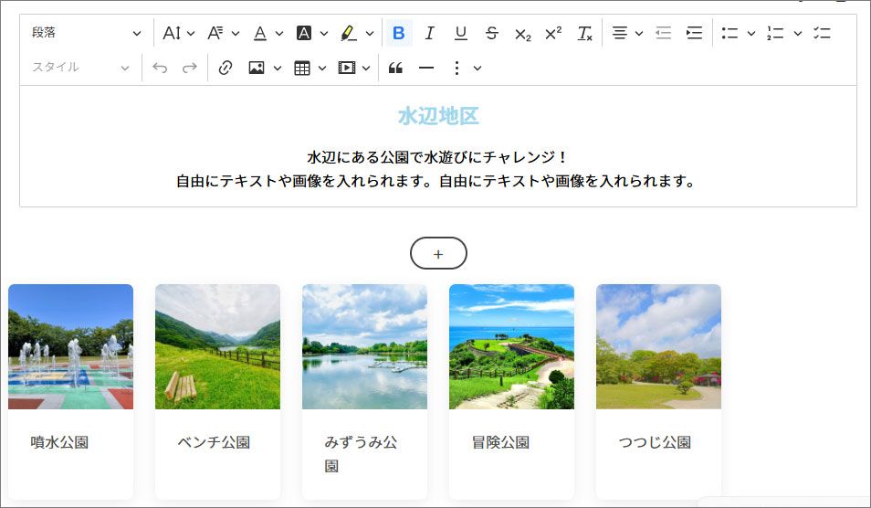
Task: Expand the background color dropdown arrow
Action: (x=324, y=33)
